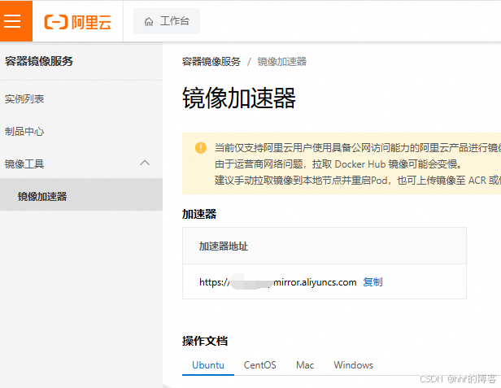The height and width of the screenshot is (388, 501).
Task: Click the 加速器地址 table header
Action: click(x=325, y=246)
